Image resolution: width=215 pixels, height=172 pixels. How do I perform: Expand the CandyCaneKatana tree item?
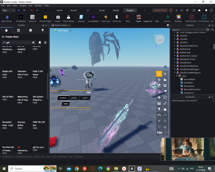pyautogui.click(x=175, y=66)
